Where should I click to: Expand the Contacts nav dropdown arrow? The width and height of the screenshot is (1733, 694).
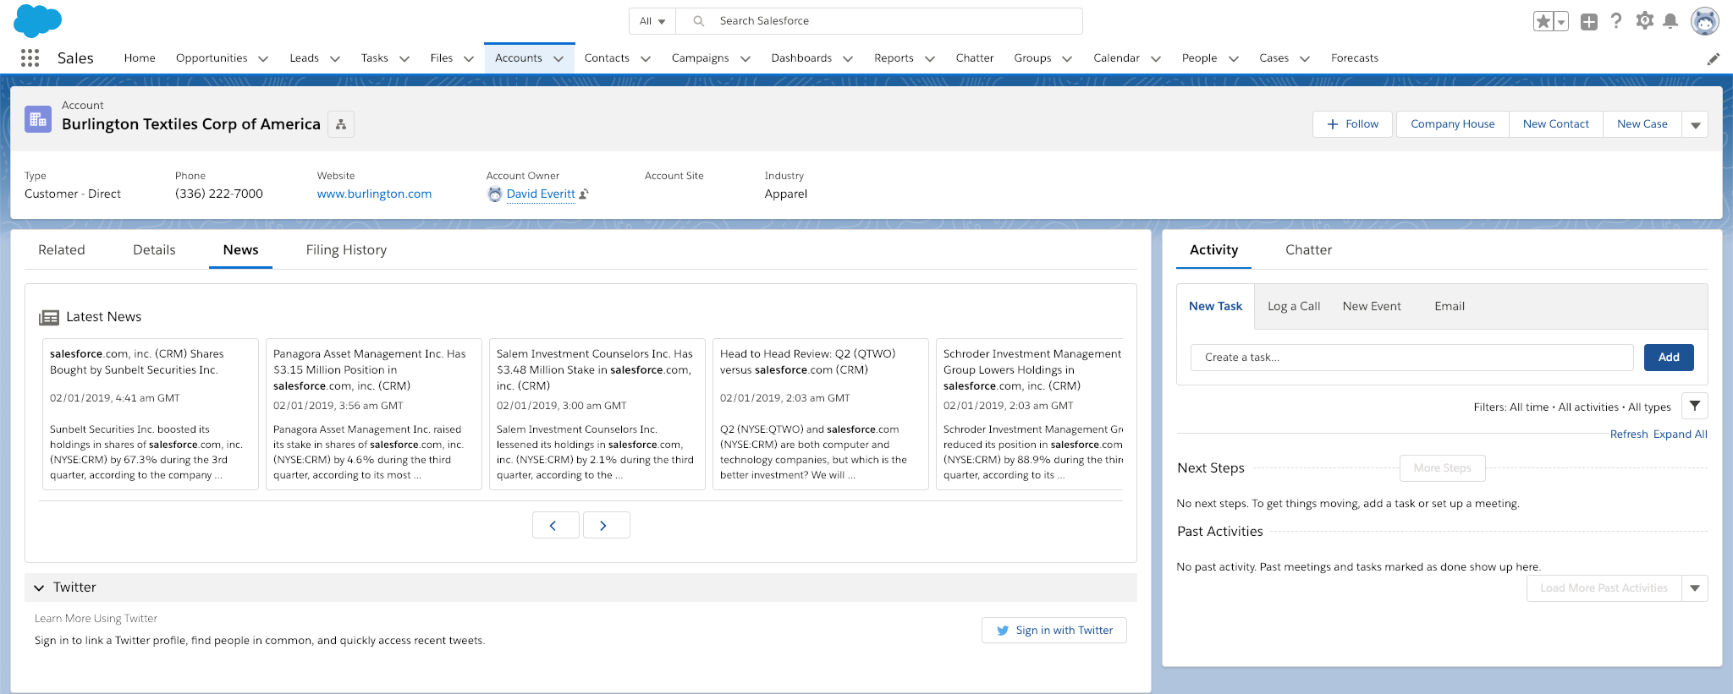point(646,58)
